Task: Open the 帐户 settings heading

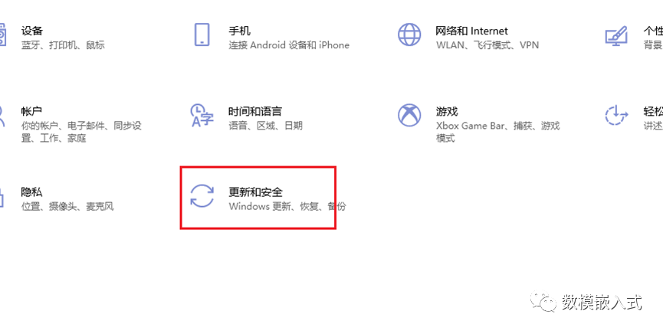Action: coord(31,112)
